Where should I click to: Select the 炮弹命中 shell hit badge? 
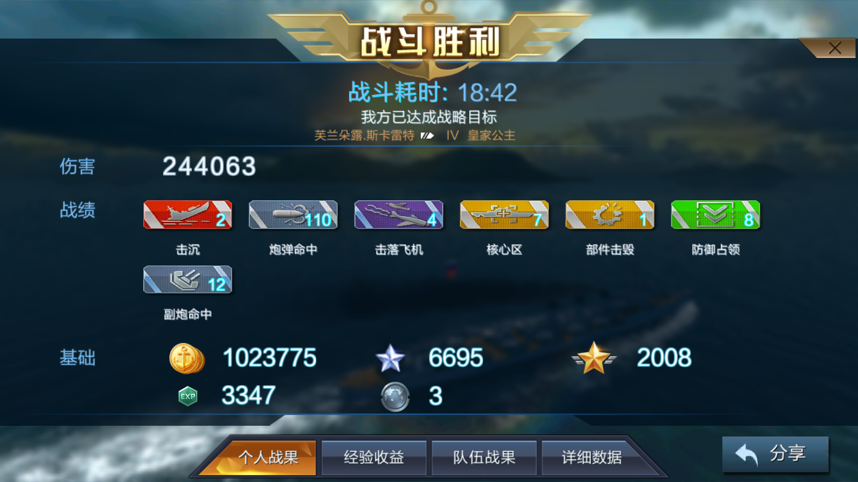click(x=293, y=215)
